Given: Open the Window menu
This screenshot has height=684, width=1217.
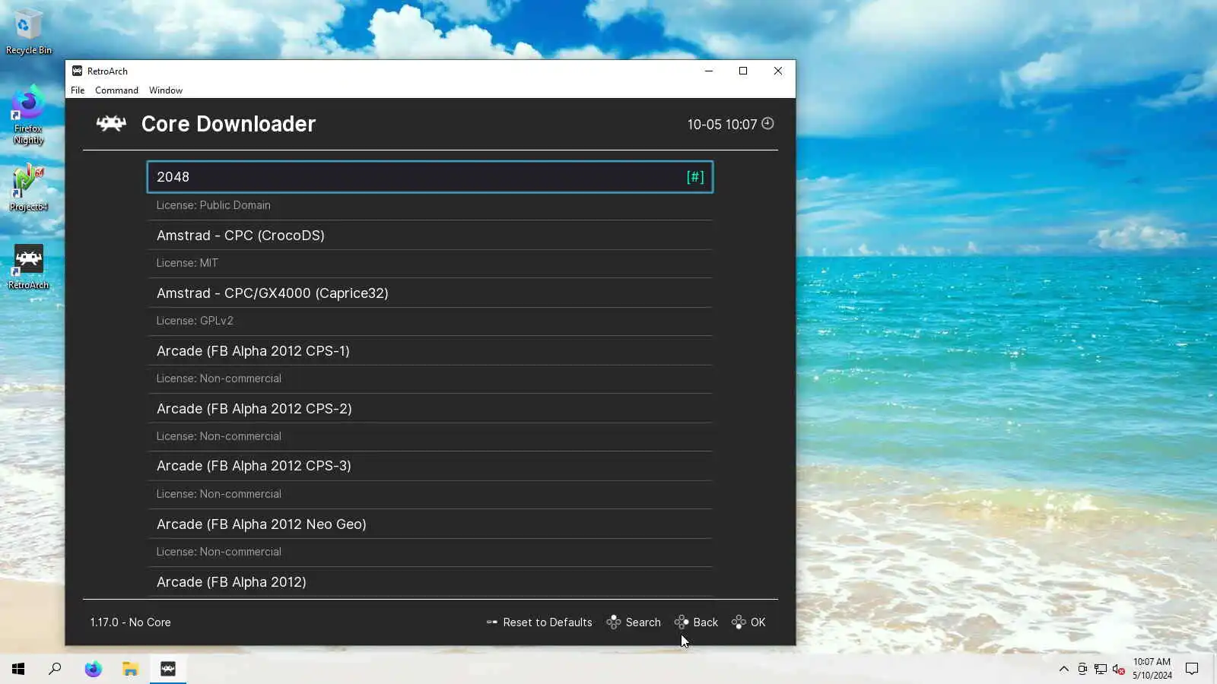Looking at the screenshot, I should click(x=166, y=90).
